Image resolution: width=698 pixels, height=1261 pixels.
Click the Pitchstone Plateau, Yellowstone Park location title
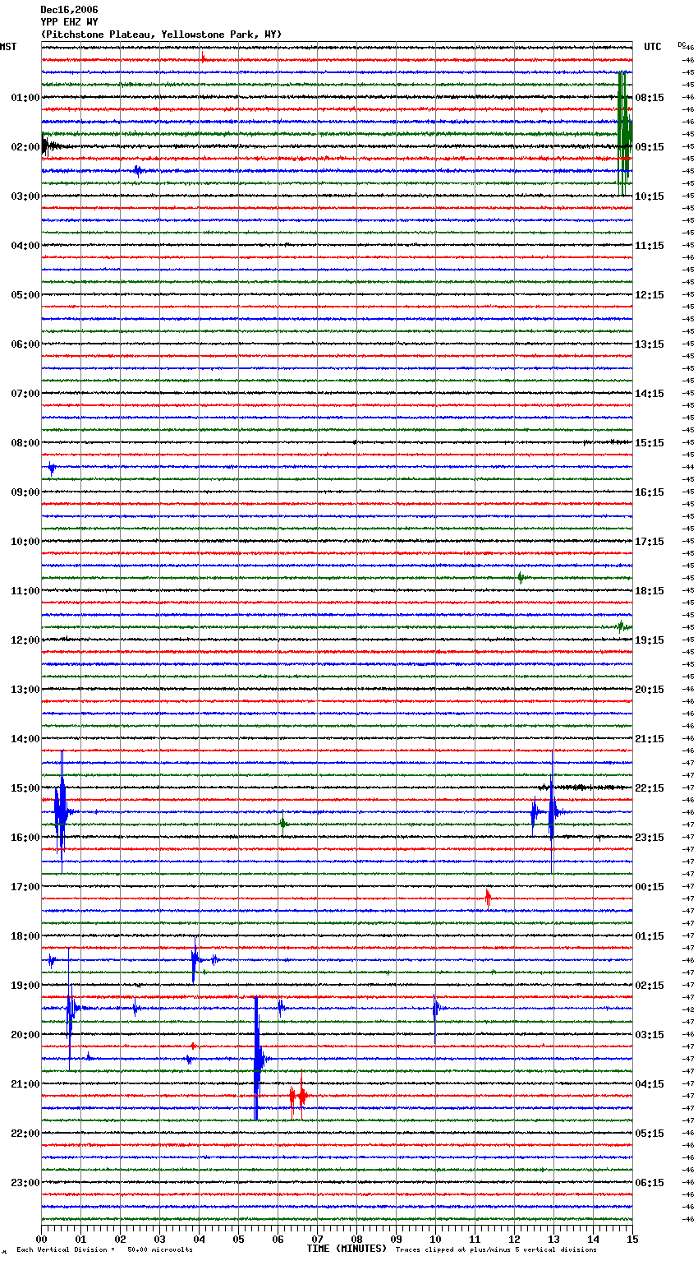click(x=161, y=35)
